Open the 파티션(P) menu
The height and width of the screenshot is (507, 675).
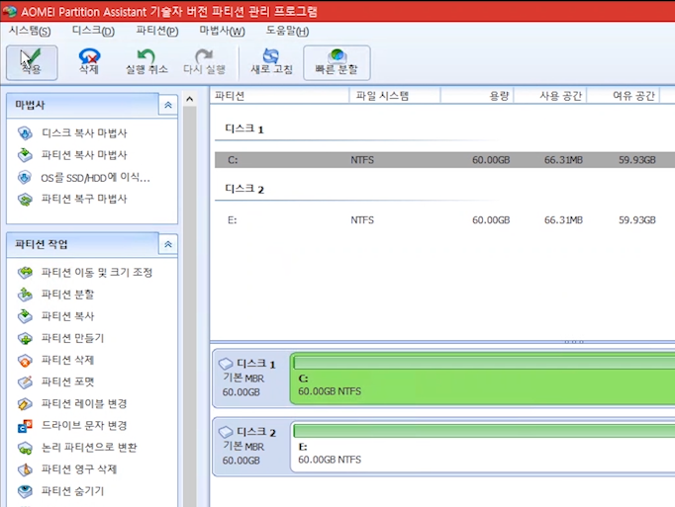[x=157, y=31]
